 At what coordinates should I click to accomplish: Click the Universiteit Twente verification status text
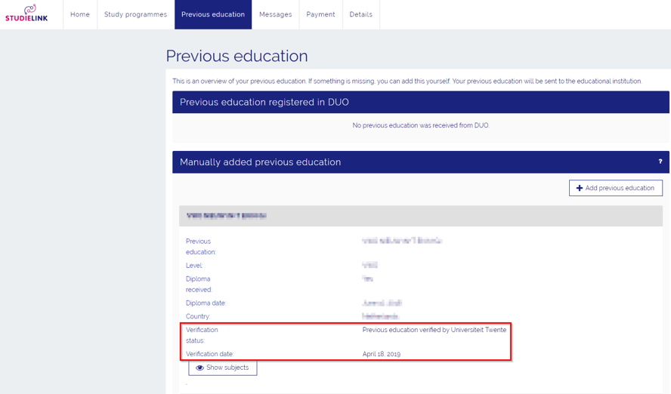coord(434,330)
